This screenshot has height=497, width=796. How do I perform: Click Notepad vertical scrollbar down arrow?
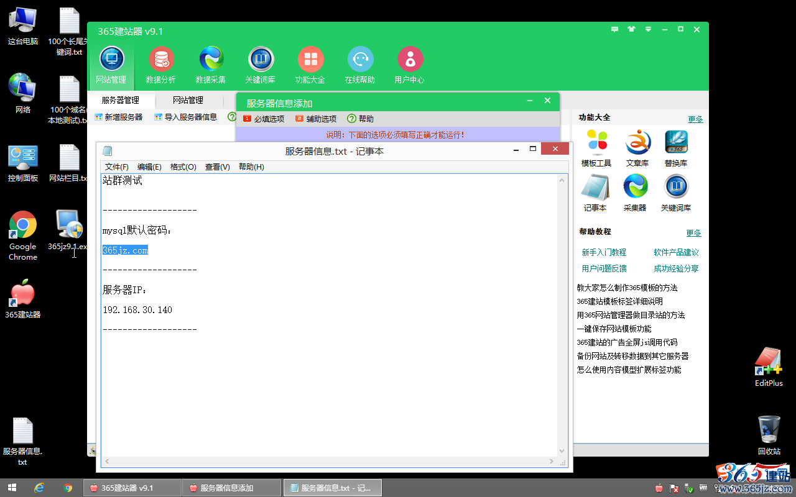[562, 451]
